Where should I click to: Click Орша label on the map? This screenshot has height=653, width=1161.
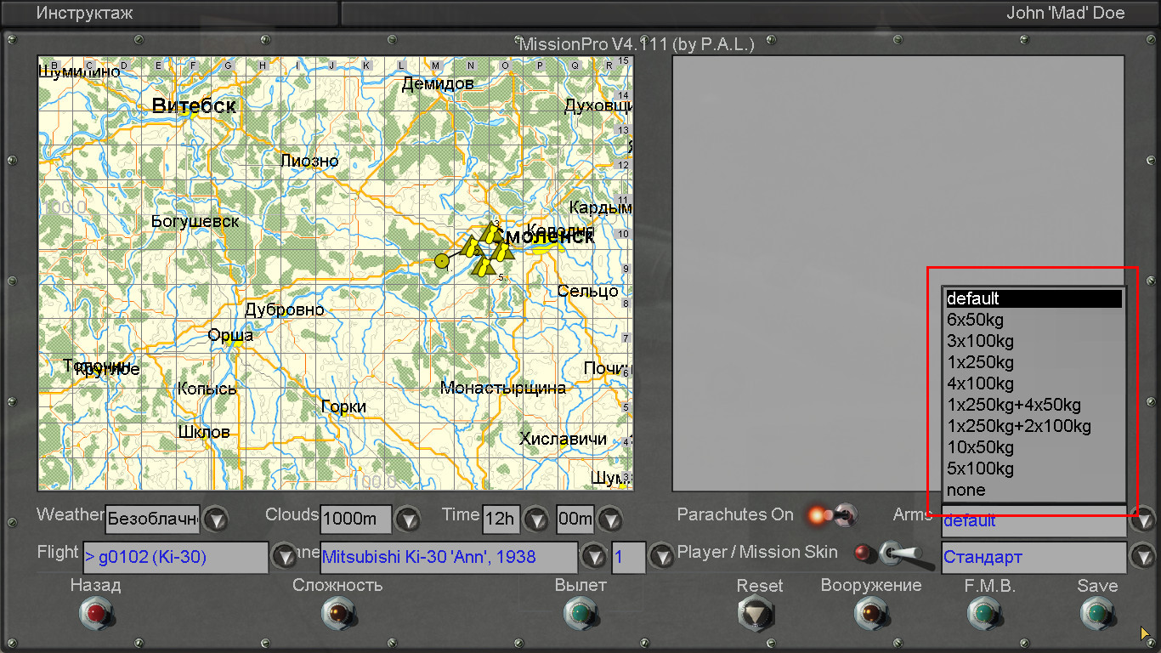pyautogui.click(x=230, y=336)
